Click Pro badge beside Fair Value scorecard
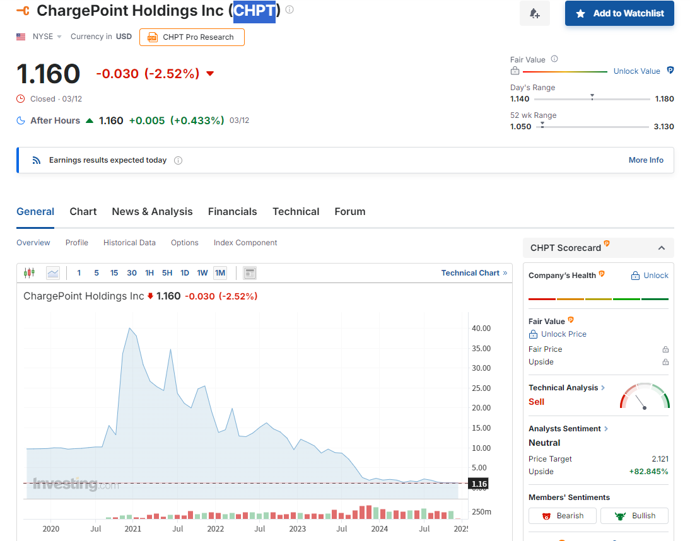Screen dimensions: 690x541 [571, 320]
